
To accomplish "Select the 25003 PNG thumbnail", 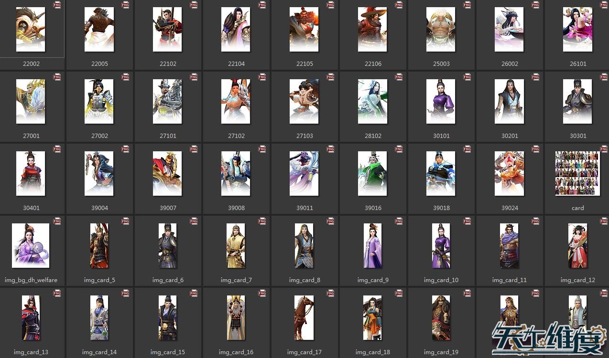I will click(441, 30).
